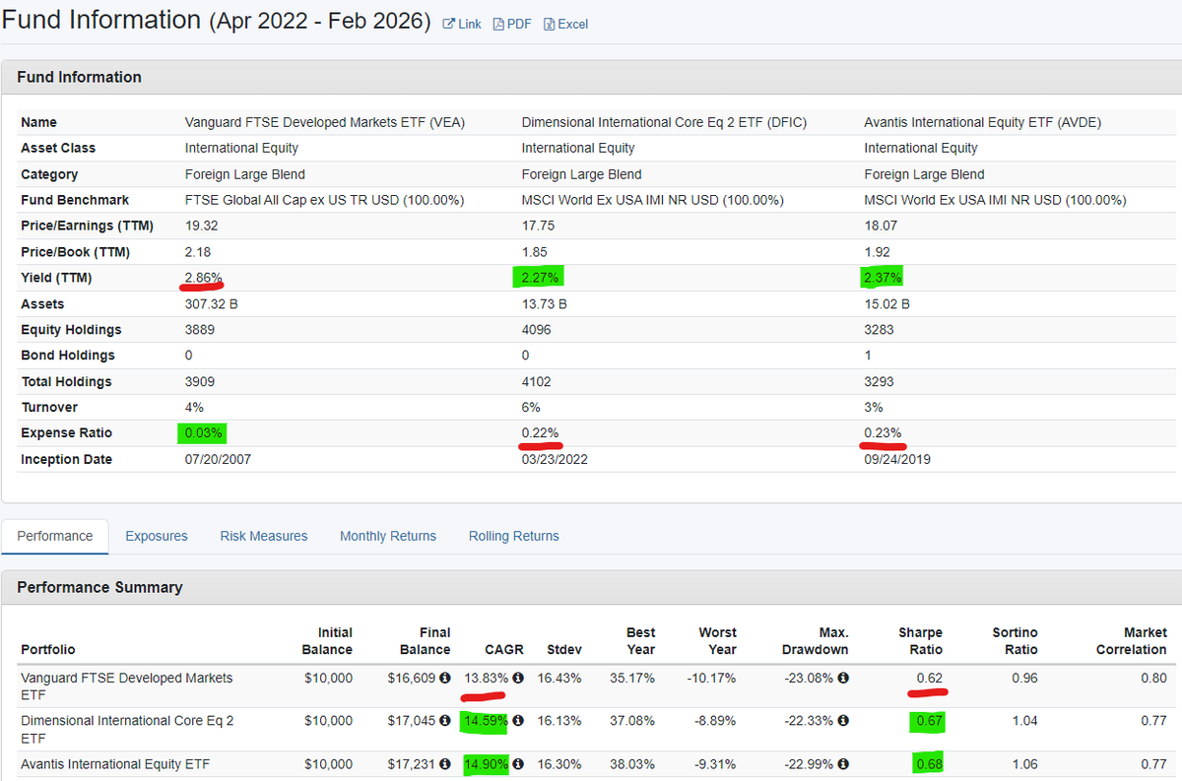
Task: Click the Sharpe Ratio column header
Action: pyautogui.click(x=920, y=641)
